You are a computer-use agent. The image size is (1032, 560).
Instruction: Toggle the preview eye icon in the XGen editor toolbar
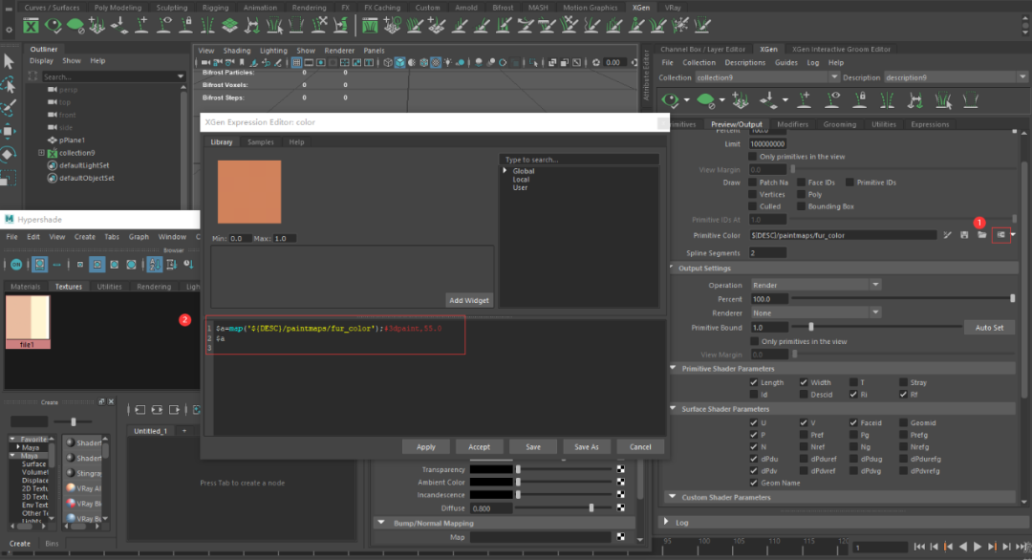click(671, 100)
